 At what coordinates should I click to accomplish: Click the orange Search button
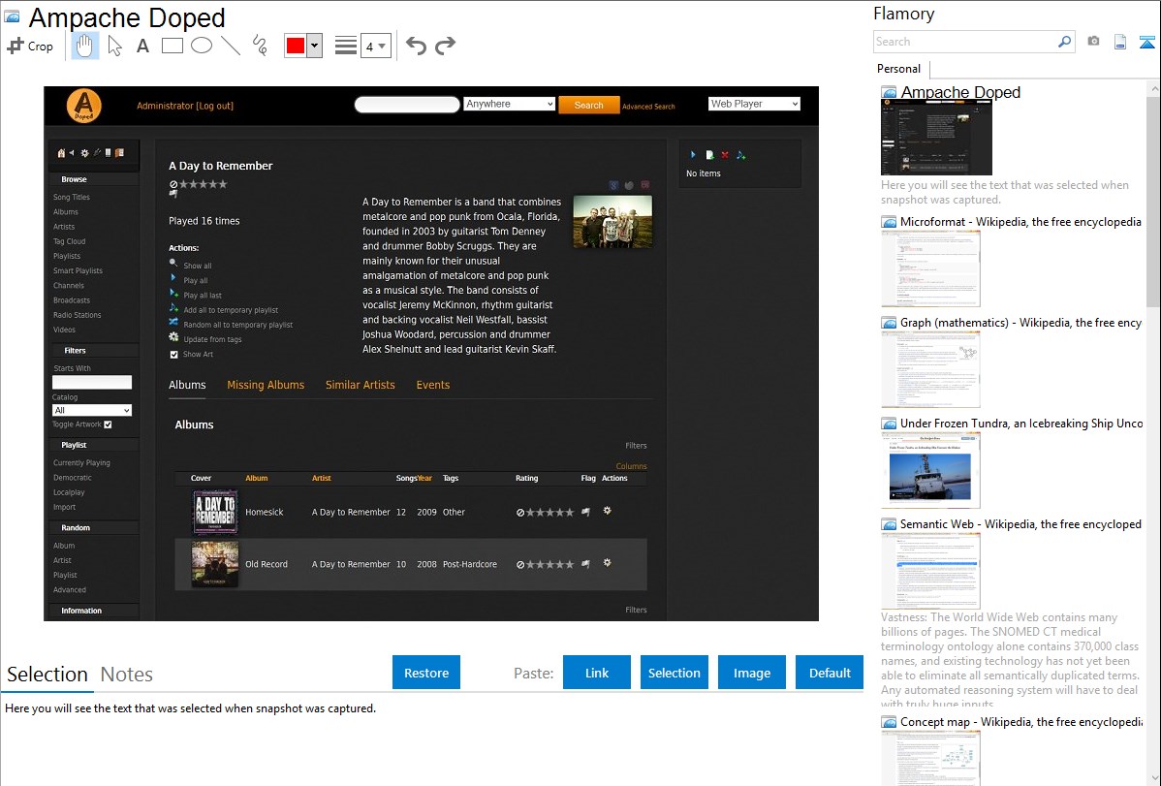point(588,106)
